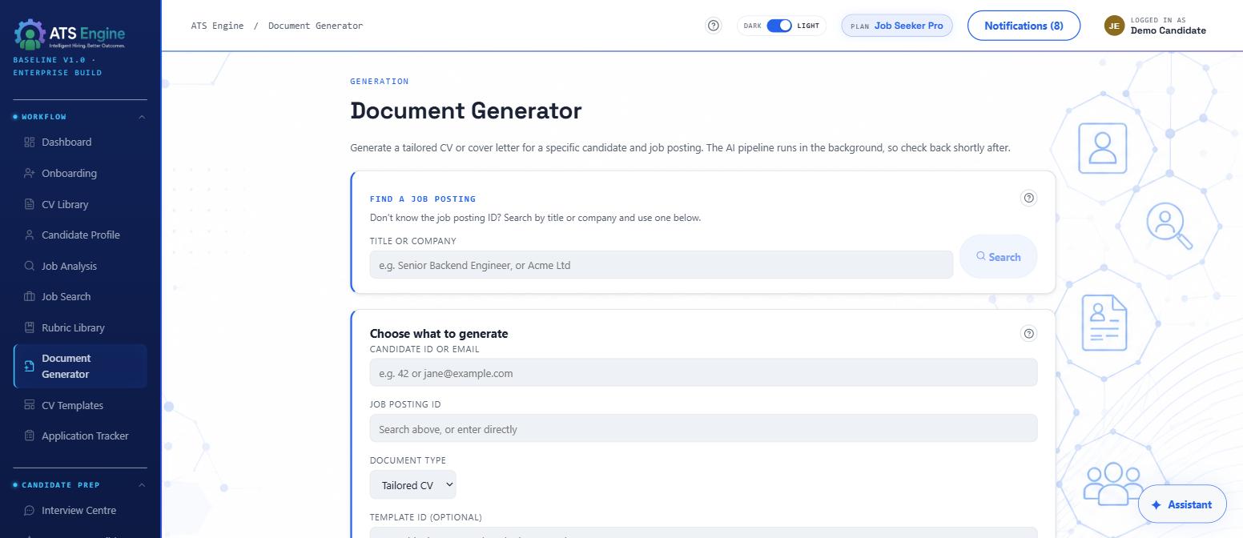Click the Candidate ID or Email field
1243x538 pixels.
pyautogui.click(x=703, y=373)
